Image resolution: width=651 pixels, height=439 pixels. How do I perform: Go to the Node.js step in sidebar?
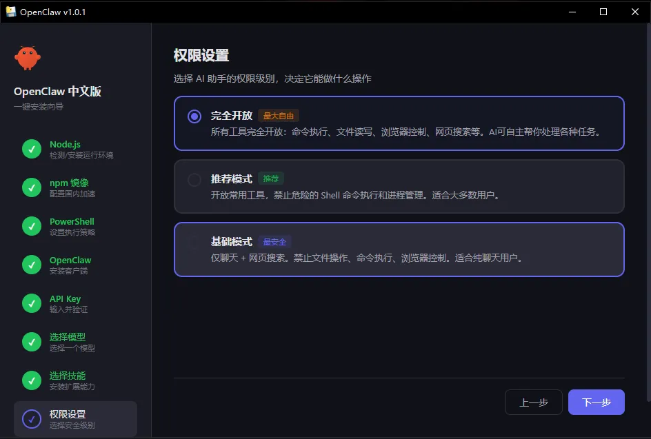(75, 149)
